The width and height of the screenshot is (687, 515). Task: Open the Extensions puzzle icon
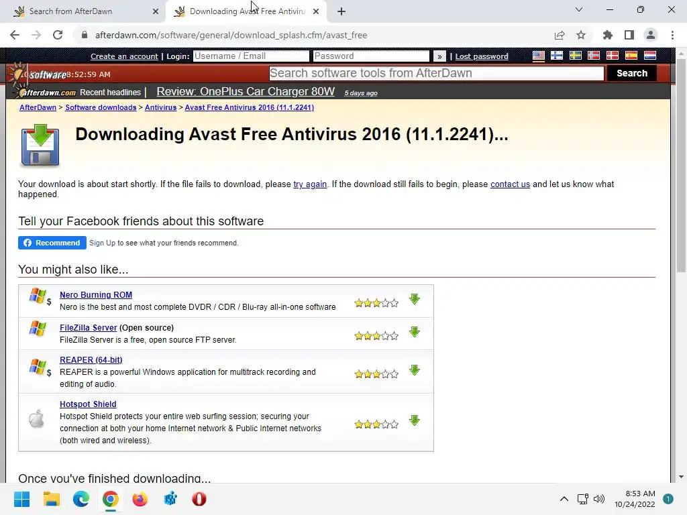coord(608,35)
